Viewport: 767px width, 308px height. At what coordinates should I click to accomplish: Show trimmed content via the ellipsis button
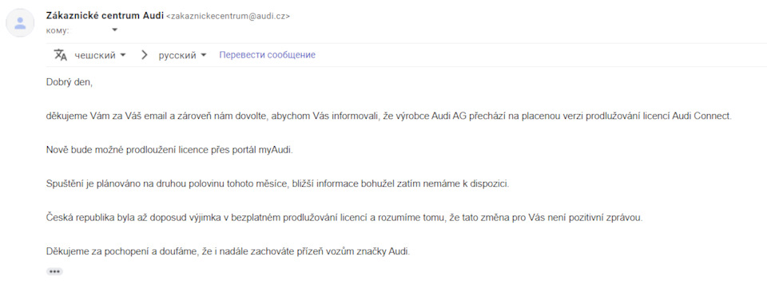[x=54, y=271]
